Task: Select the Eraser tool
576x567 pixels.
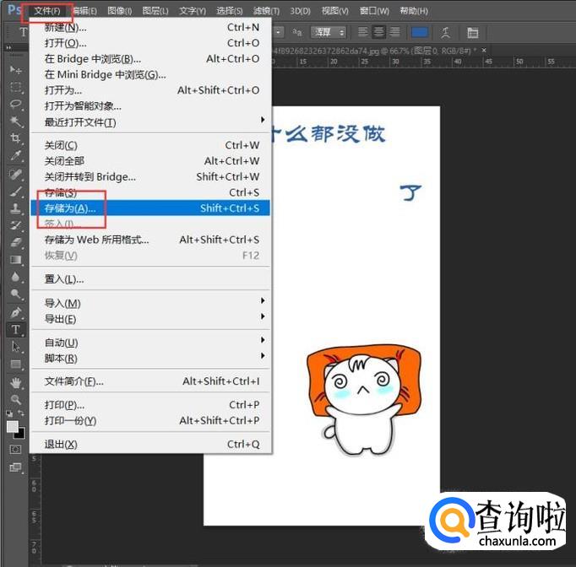Action: [x=15, y=242]
